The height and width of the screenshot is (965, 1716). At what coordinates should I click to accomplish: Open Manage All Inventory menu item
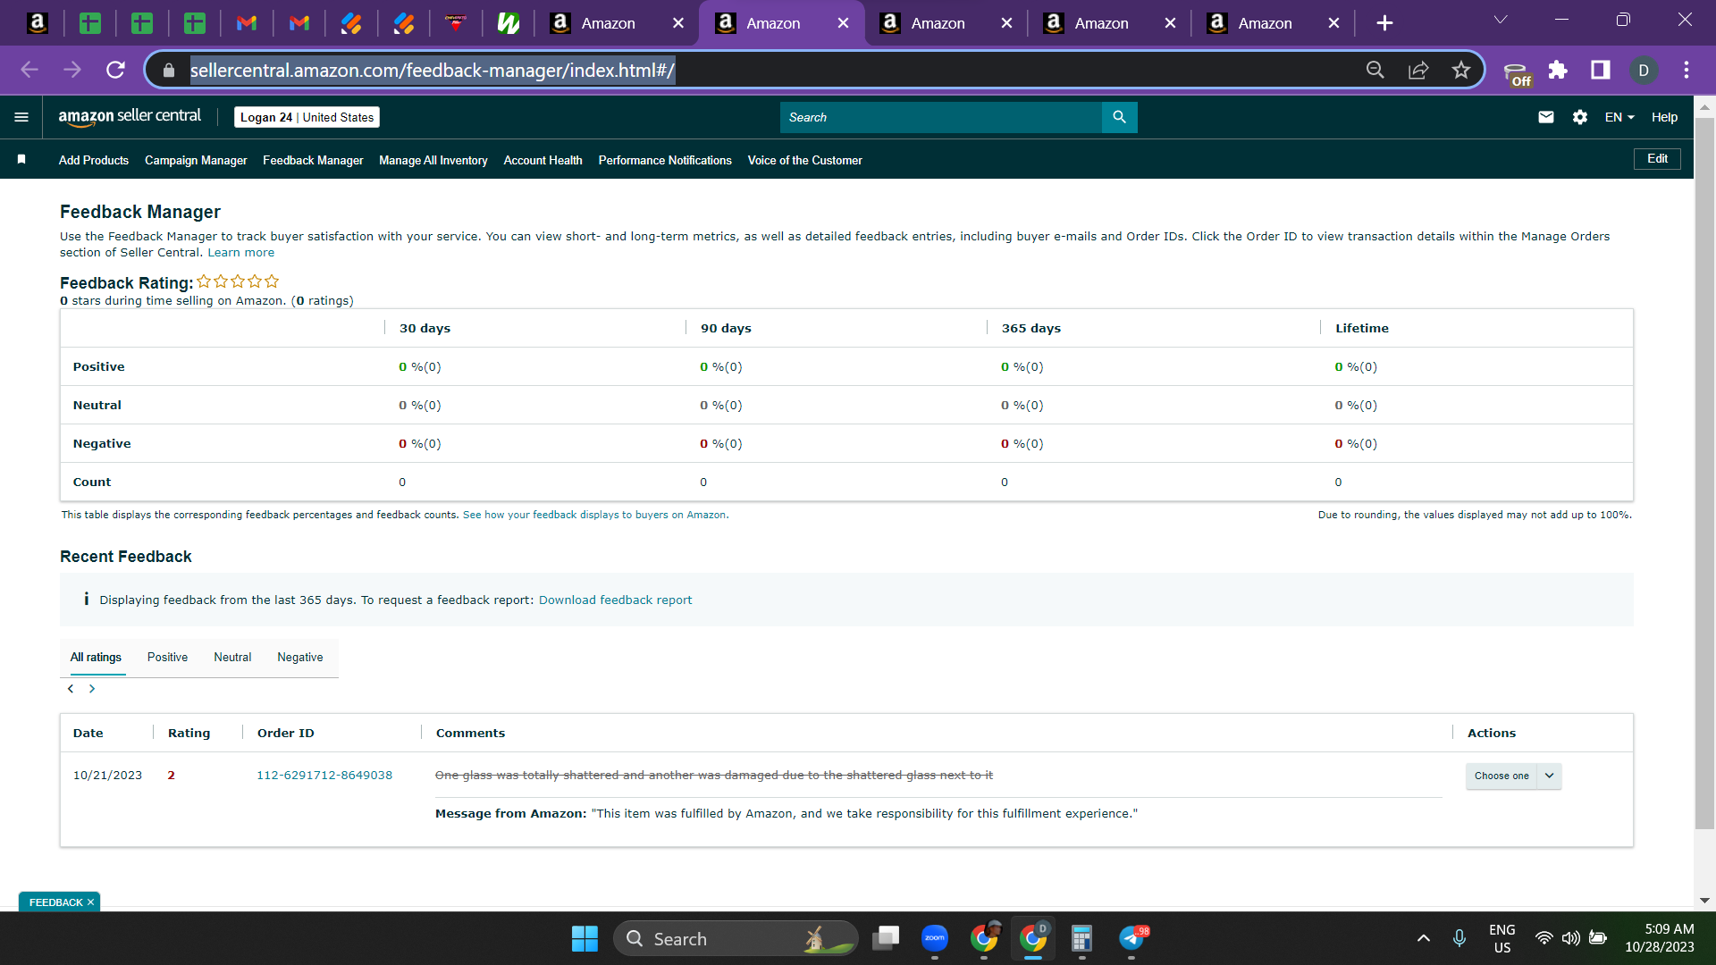[x=433, y=160]
